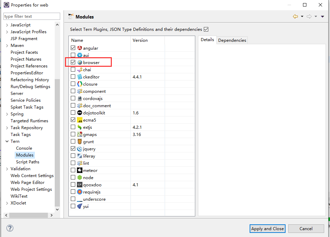This screenshot has height=237, width=330.
Task: Open the Project Facets page
Action: click(x=24, y=52)
